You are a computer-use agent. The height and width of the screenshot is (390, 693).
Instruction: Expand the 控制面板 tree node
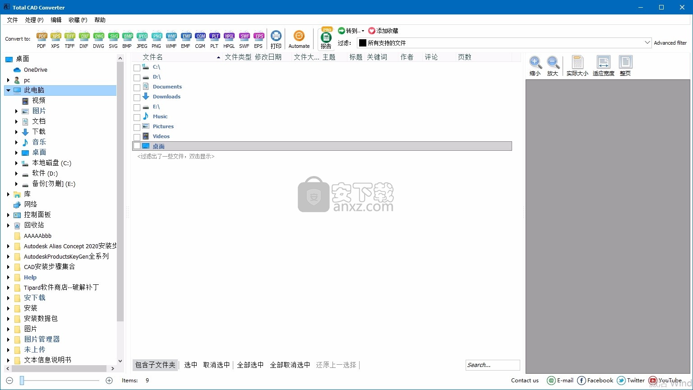[x=8, y=215]
